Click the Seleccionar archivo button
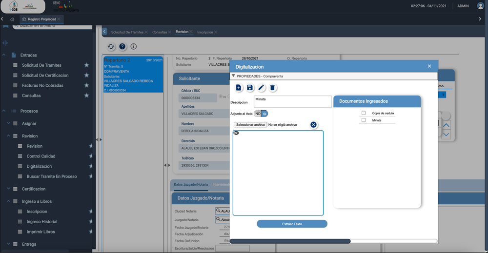The width and height of the screenshot is (488, 253). (250, 125)
